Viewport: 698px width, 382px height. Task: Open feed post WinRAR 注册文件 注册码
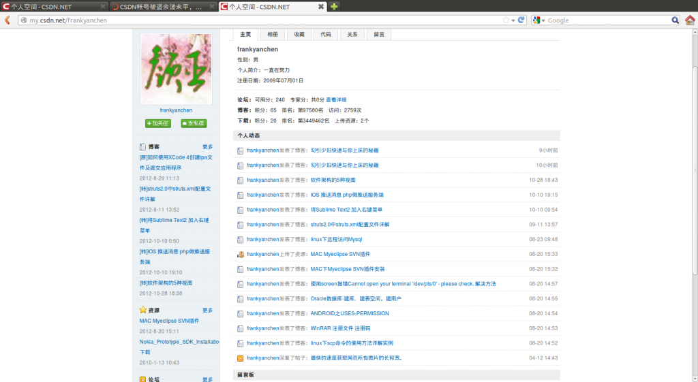pyautogui.click(x=341, y=328)
